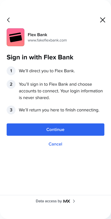111x219 pixels.
Task: Close the Flex Bank sign-in dialog
Action: [x=102, y=20]
